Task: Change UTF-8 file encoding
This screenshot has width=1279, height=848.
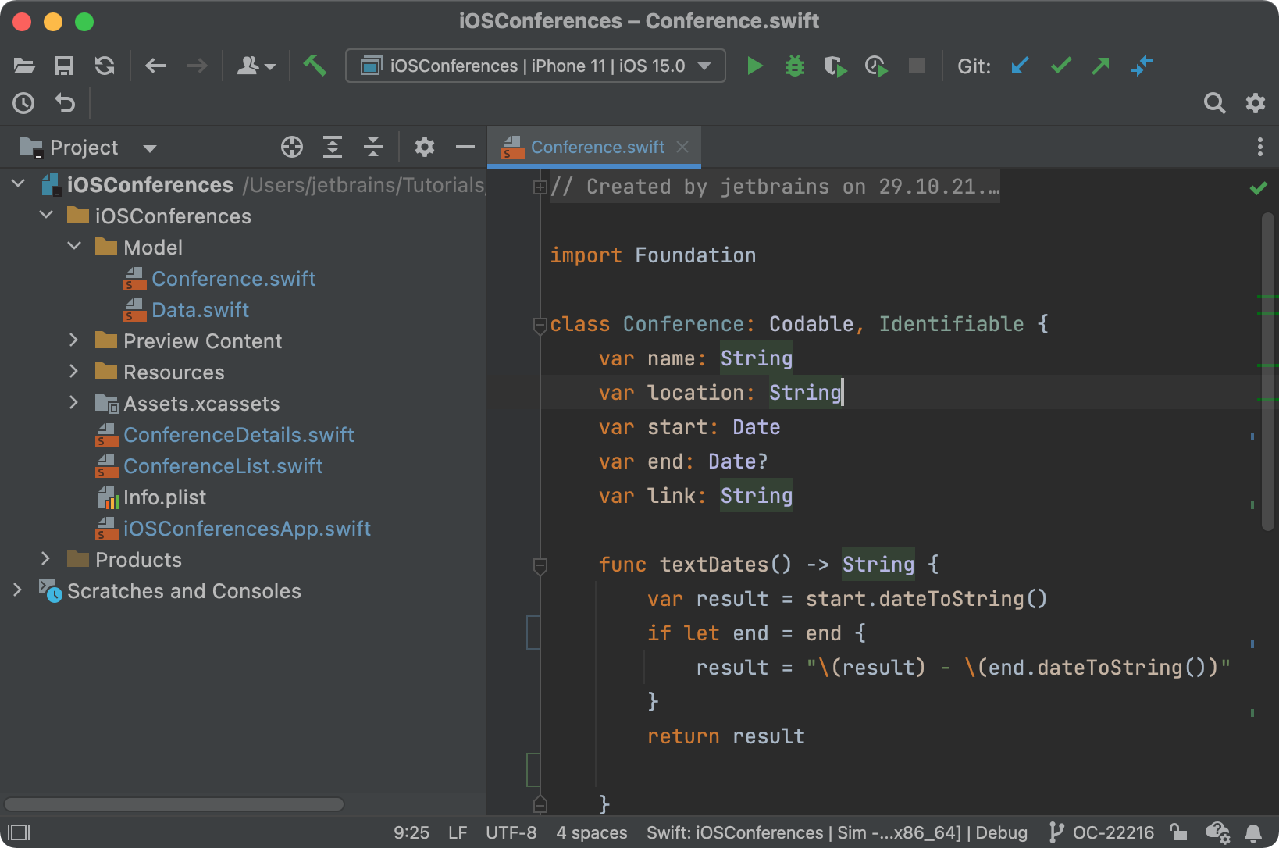Action: click(511, 832)
